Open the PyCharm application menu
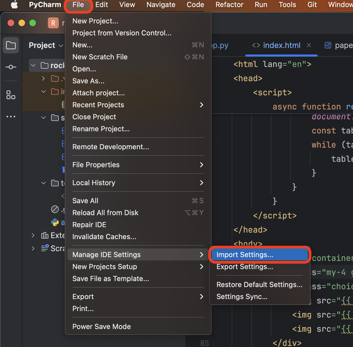The width and height of the screenshot is (353, 347). point(45,5)
